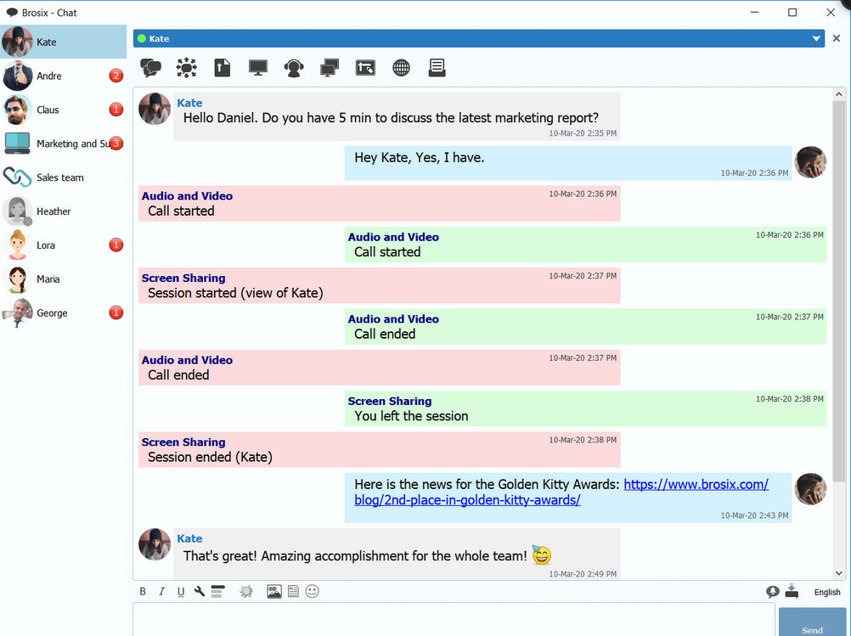Click the chat scrollbar up arrow

click(x=839, y=94)
